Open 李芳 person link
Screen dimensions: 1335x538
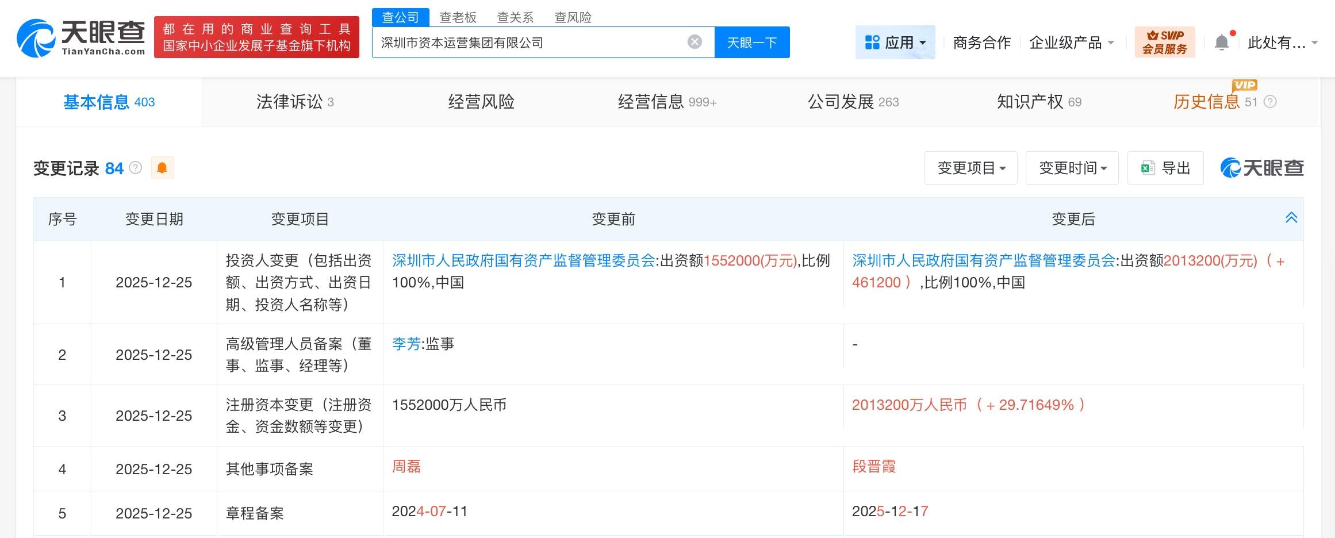406,344
